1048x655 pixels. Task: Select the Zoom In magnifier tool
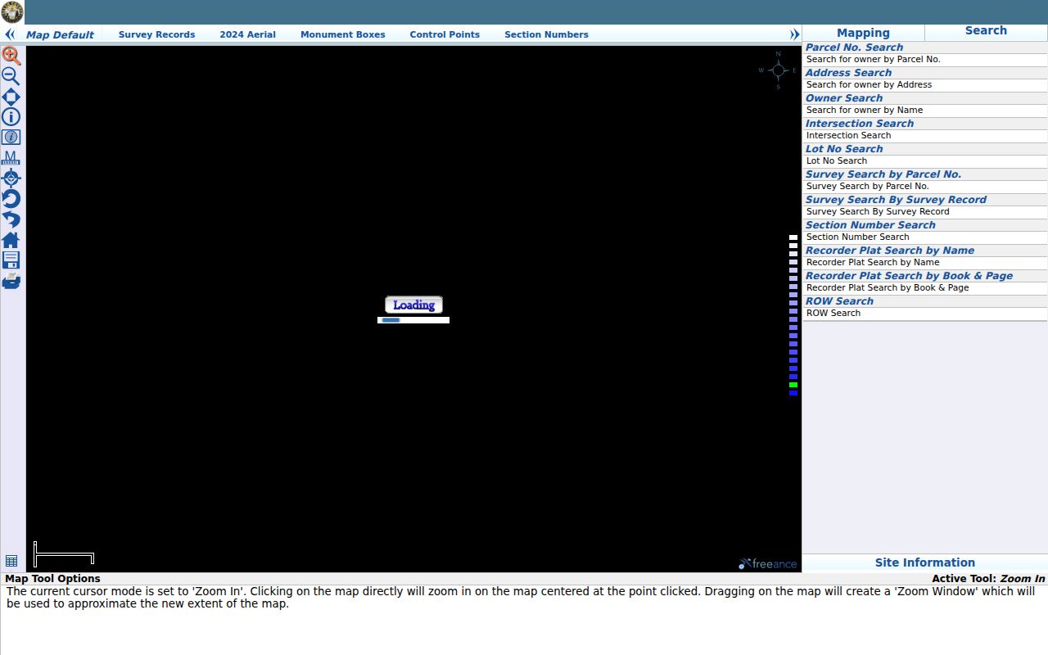[11, 56]
